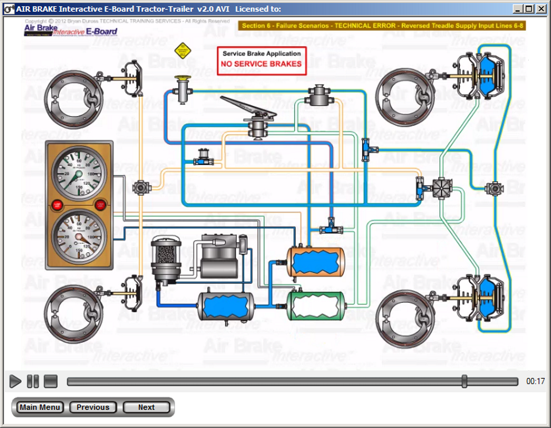Click the Previous button
551x428 pixels.
point(93,407)
